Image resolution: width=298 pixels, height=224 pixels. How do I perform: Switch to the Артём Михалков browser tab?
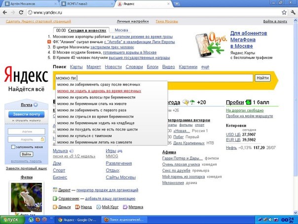(x=31, y=4)
